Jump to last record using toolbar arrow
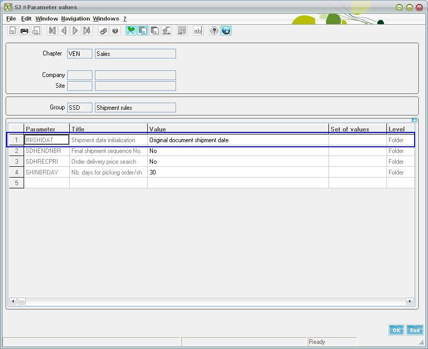This screenshot has height=349, width=428. tap(87, 31)
